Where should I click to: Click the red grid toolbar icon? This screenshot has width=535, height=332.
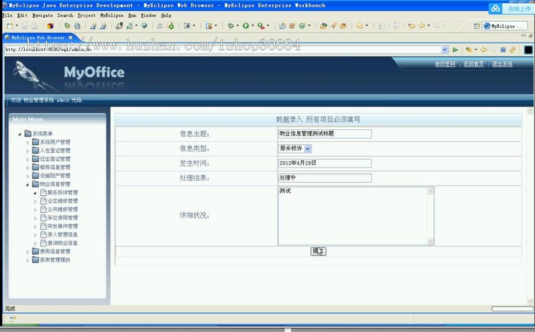tap(292, 26)
